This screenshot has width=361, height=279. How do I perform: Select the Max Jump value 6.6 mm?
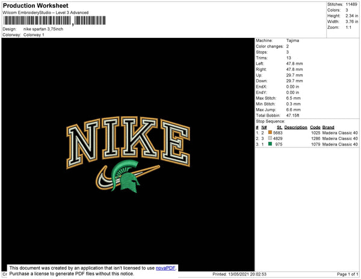pos(294,109)
